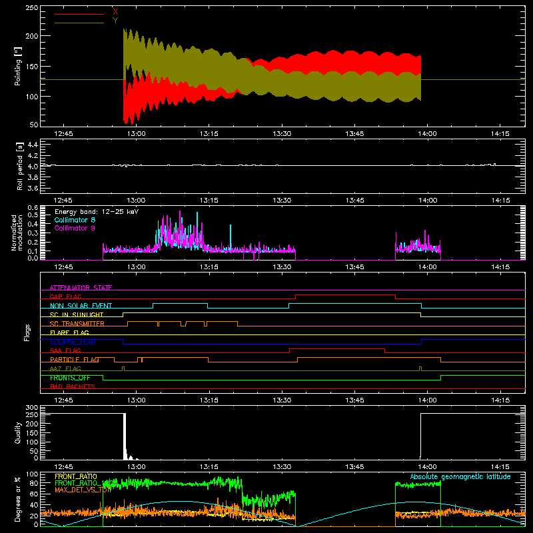The image size is (533, 533).
Task: Click the 3.6 tick on Roll period axis
Action: pyautogui.click(x=32, y=188)
